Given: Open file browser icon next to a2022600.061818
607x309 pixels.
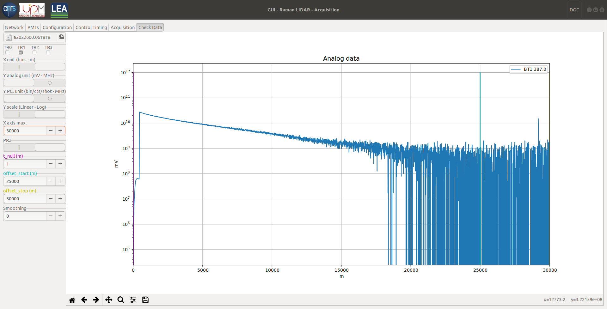Looking at the screenshot, I should point(61,37).
